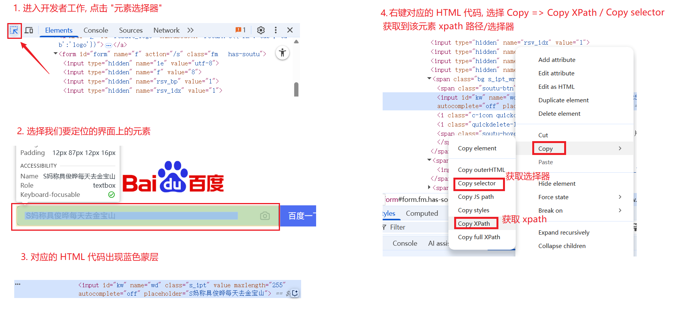Choose Collapse children
Screen dimensions: 673x313
click(x=562, y=246)
